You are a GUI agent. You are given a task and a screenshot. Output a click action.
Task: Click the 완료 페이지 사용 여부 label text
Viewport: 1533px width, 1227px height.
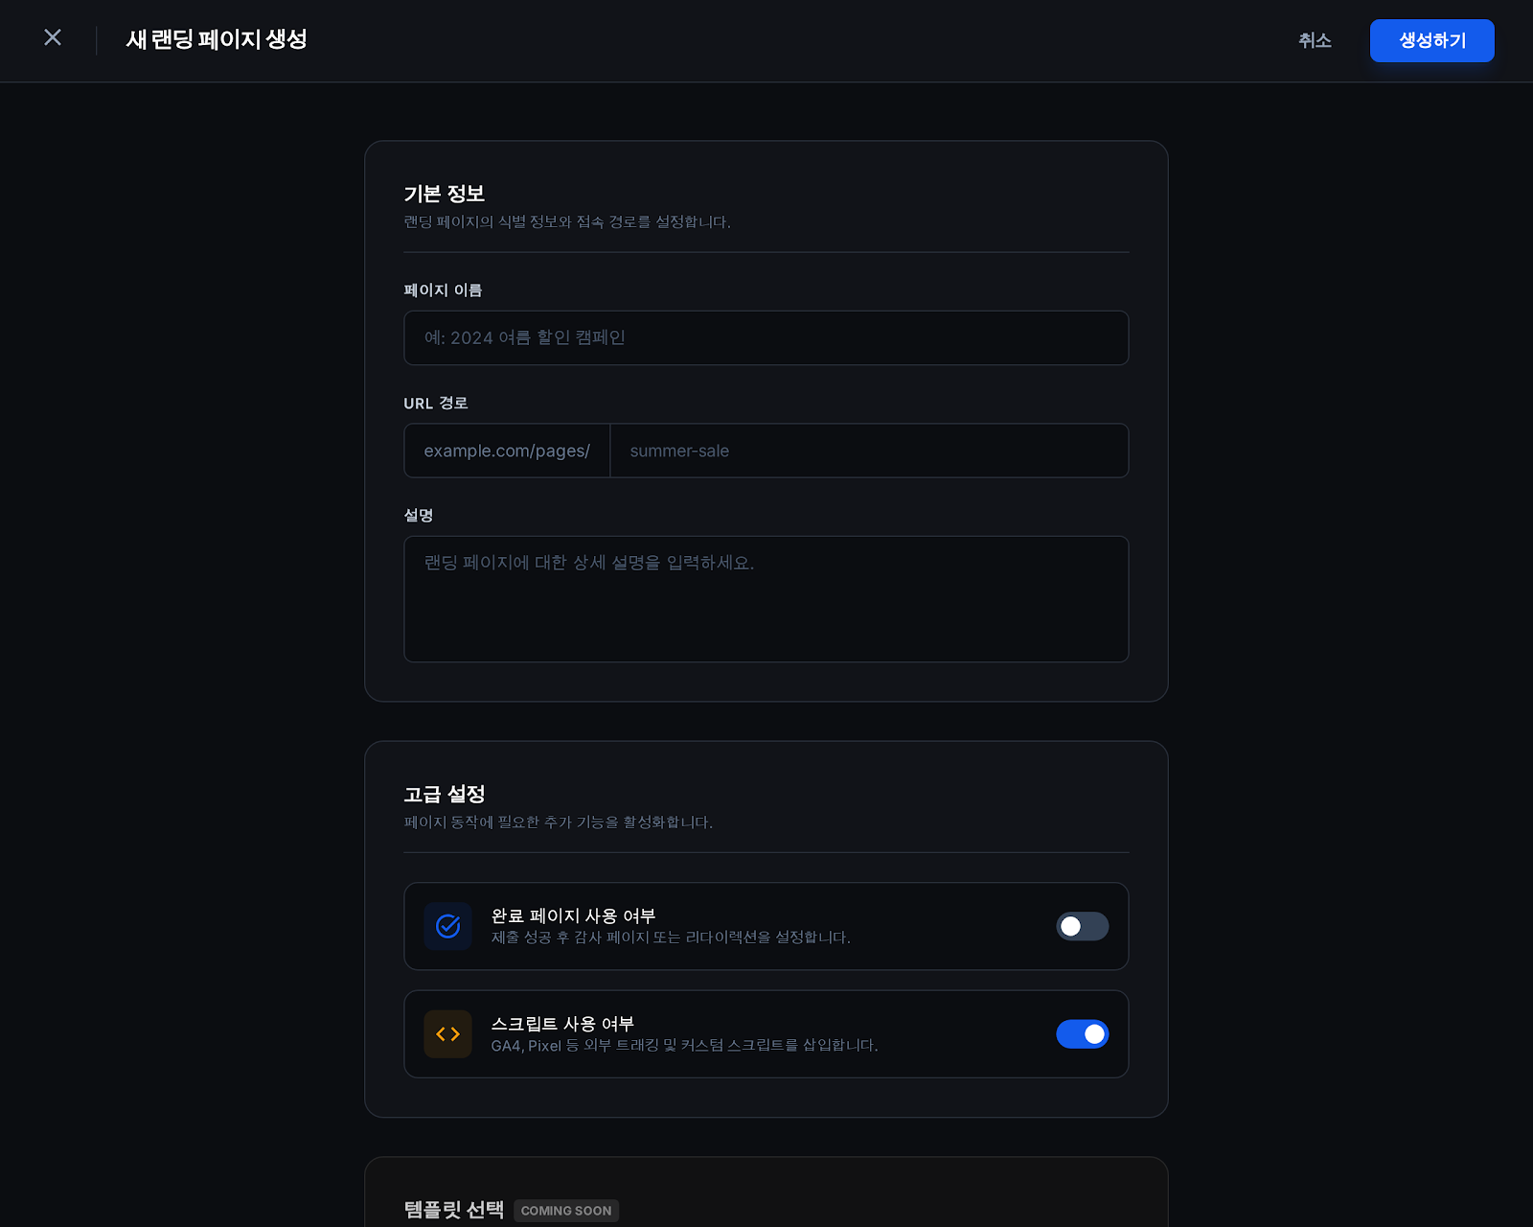click(x=573, y=915)
